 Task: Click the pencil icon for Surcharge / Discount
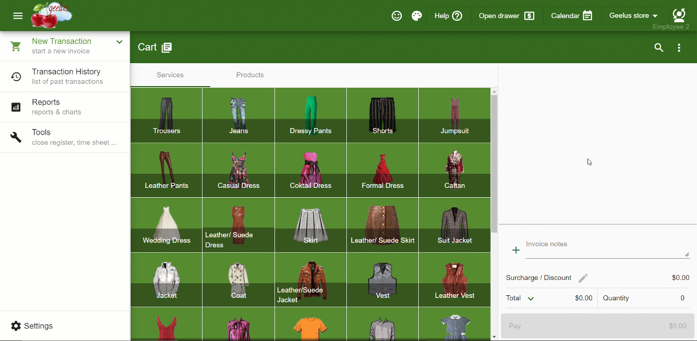tap(583, 278)
